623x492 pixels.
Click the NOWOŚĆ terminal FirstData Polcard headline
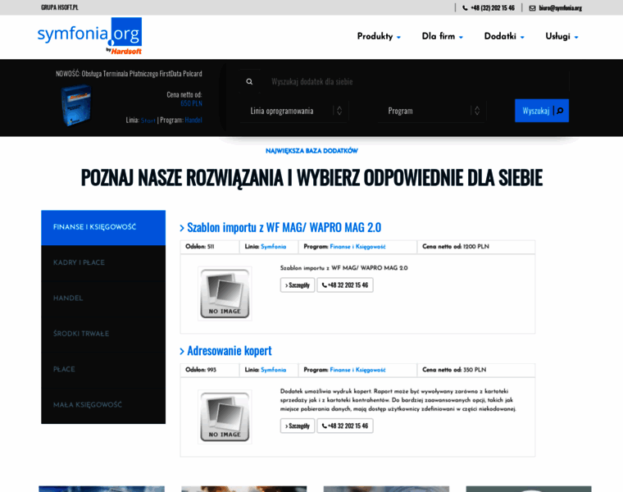click(129, 74)
